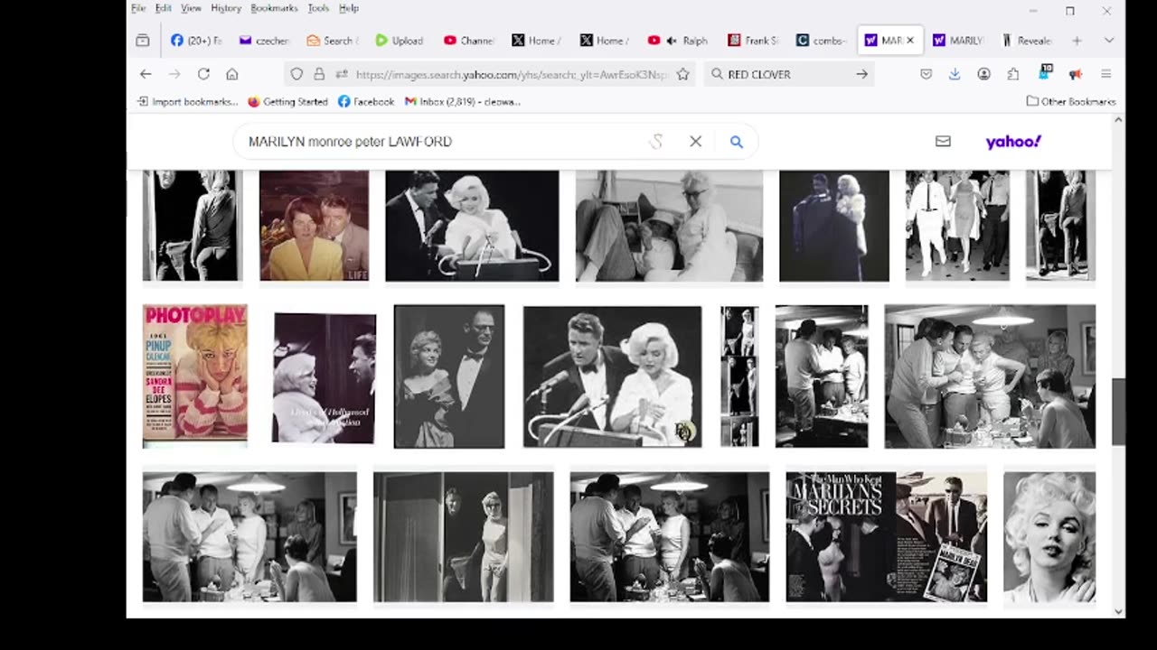Click Import bookmarks in bookmarks toolbar
Screen dimensions: 1157x650
(x=188, y=102)
